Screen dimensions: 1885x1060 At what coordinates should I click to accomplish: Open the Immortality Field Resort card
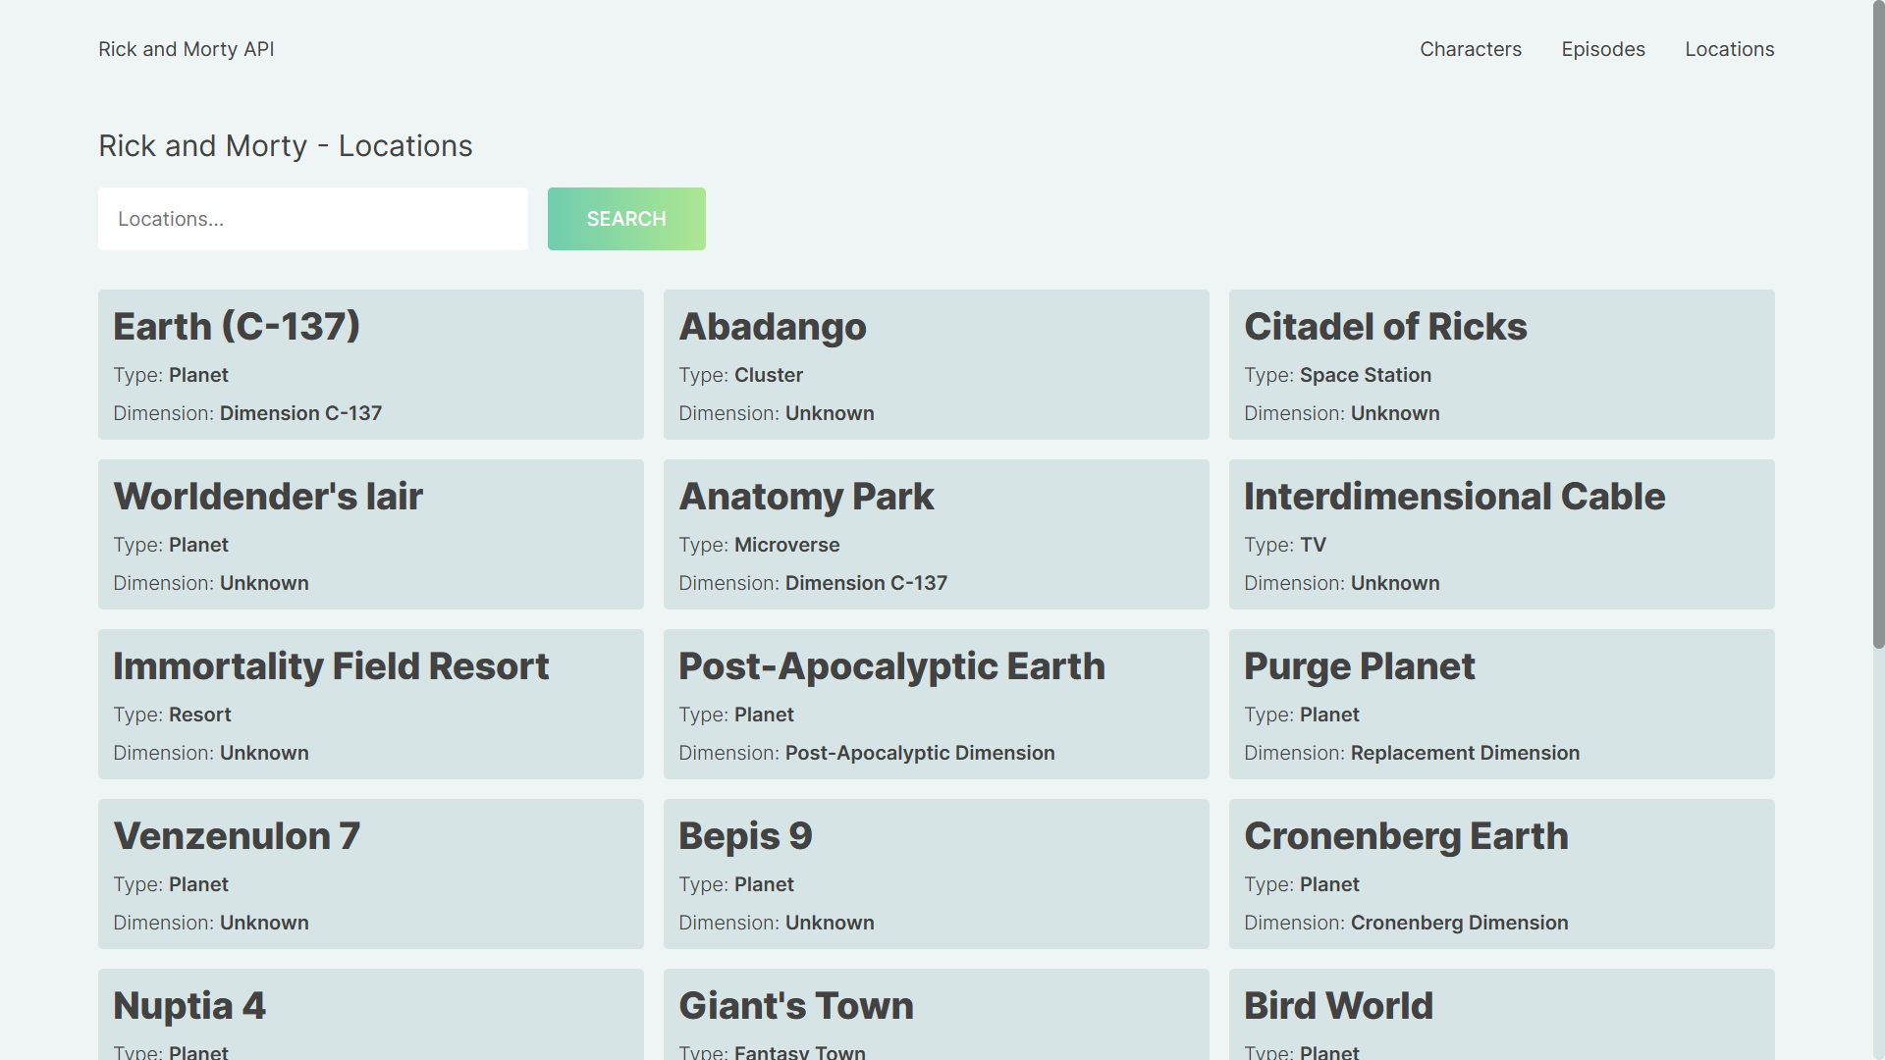tap(370, 704)
